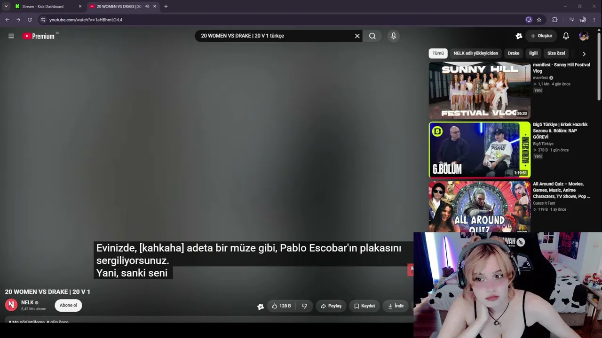Open the Big5 Türkiye RAP GÖREVİ title

pos(561,131)
